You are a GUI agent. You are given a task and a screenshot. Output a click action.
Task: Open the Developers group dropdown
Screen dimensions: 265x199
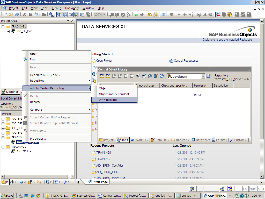tap(203, 76)
